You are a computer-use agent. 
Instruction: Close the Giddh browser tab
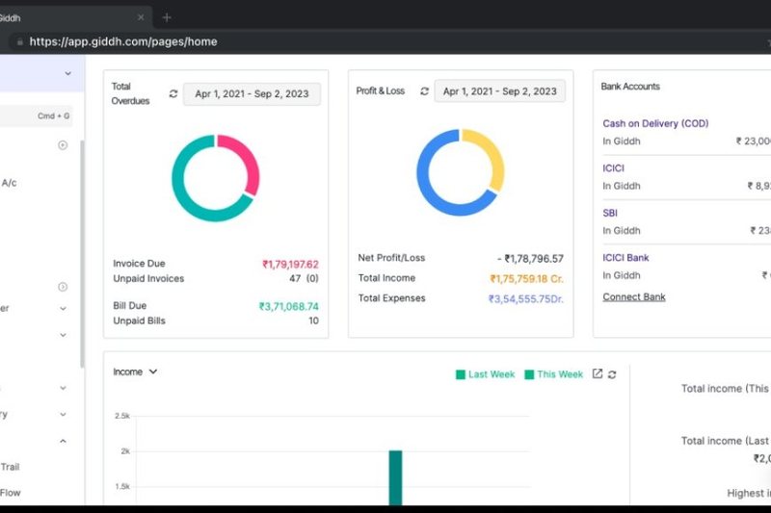pos(141,17)
